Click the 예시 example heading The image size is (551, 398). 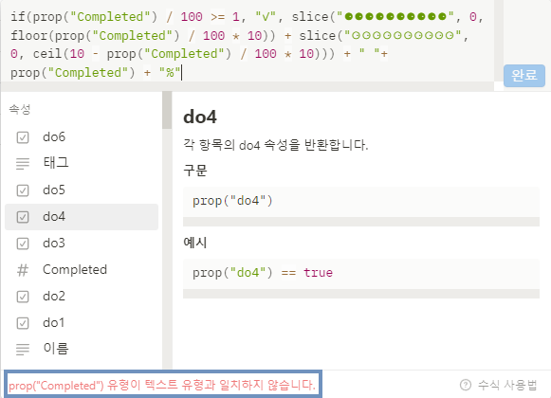195,243
